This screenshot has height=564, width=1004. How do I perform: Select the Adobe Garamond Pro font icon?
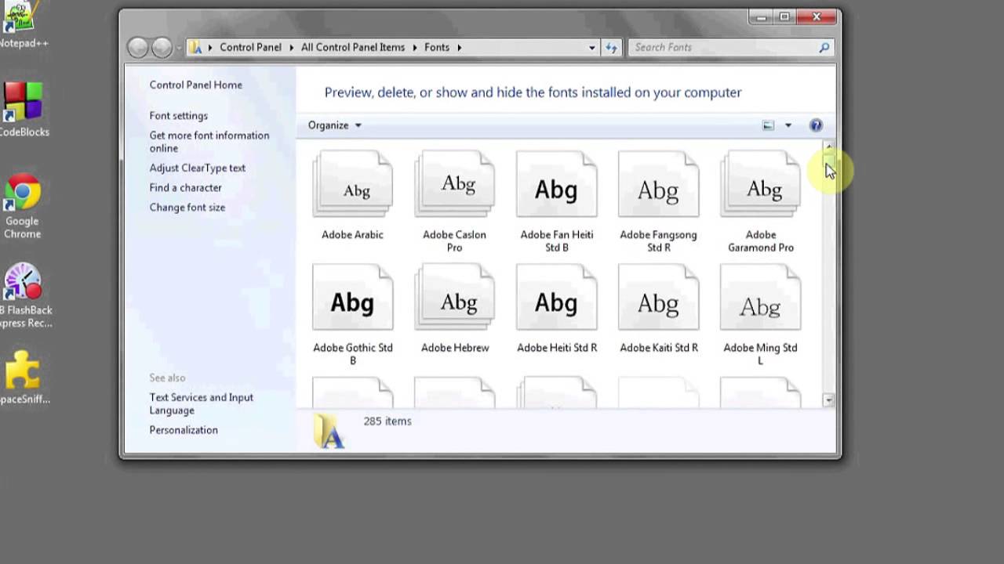tap(760, 184)
